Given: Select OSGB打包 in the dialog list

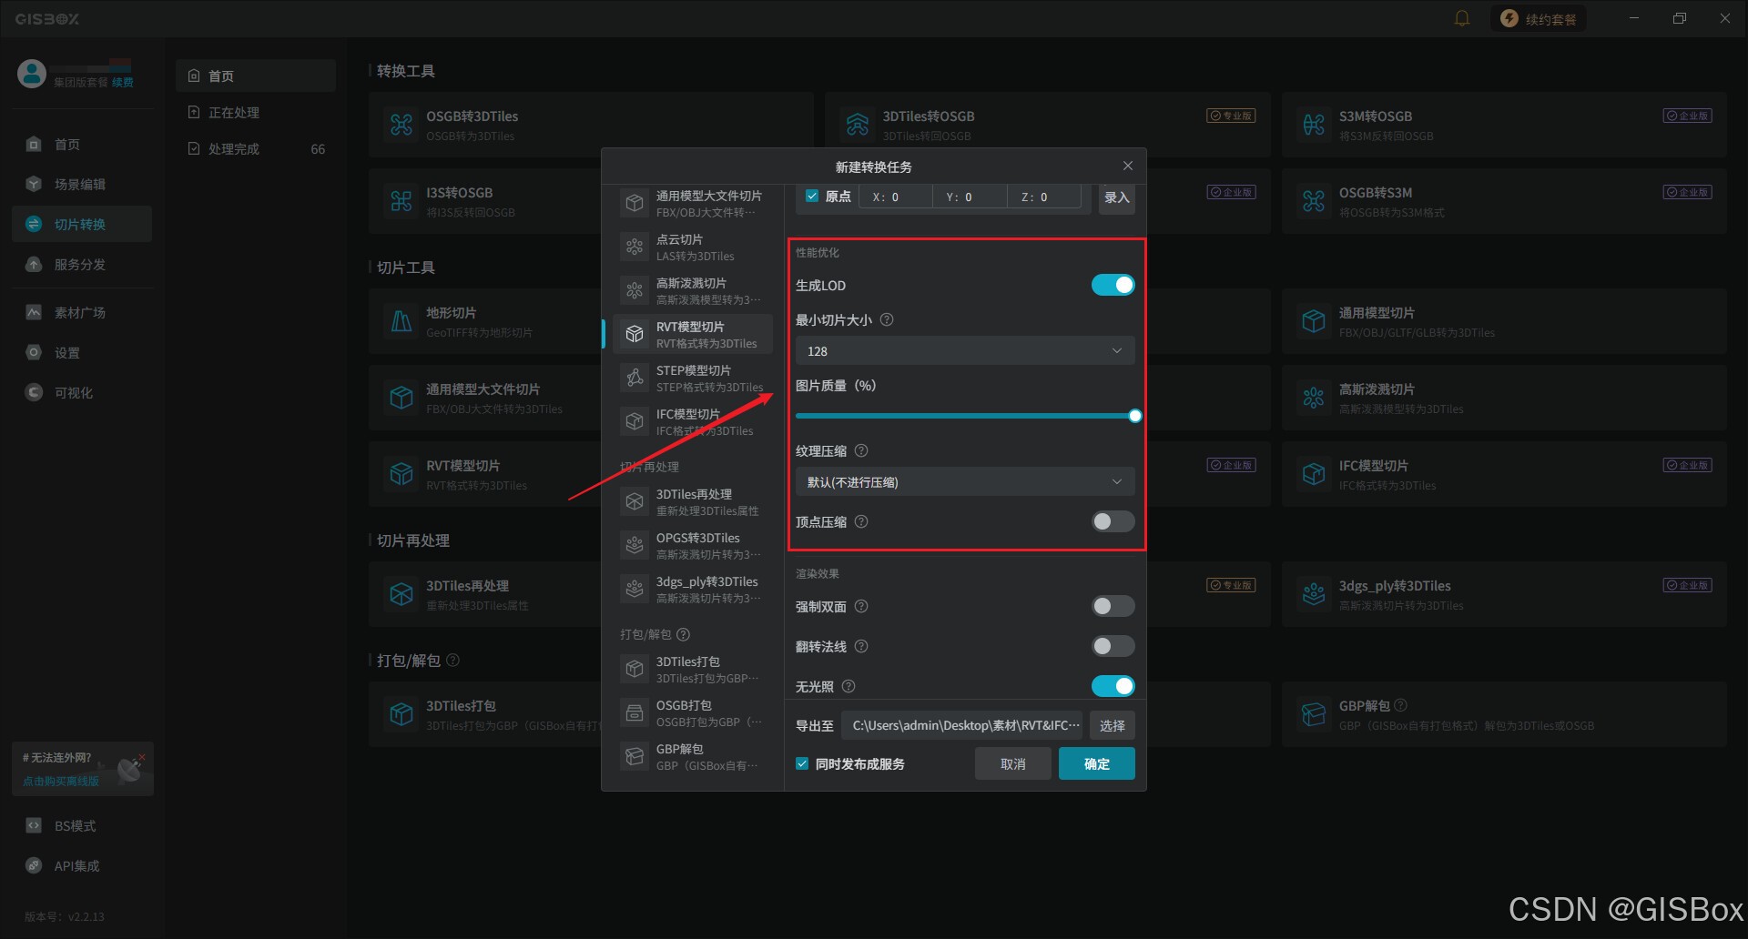Looking at the screenshot, I should coord(693,712).
